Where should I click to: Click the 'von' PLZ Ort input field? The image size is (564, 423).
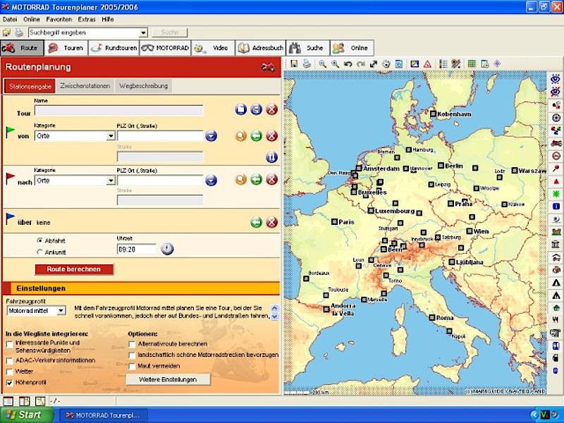(160, 136)
